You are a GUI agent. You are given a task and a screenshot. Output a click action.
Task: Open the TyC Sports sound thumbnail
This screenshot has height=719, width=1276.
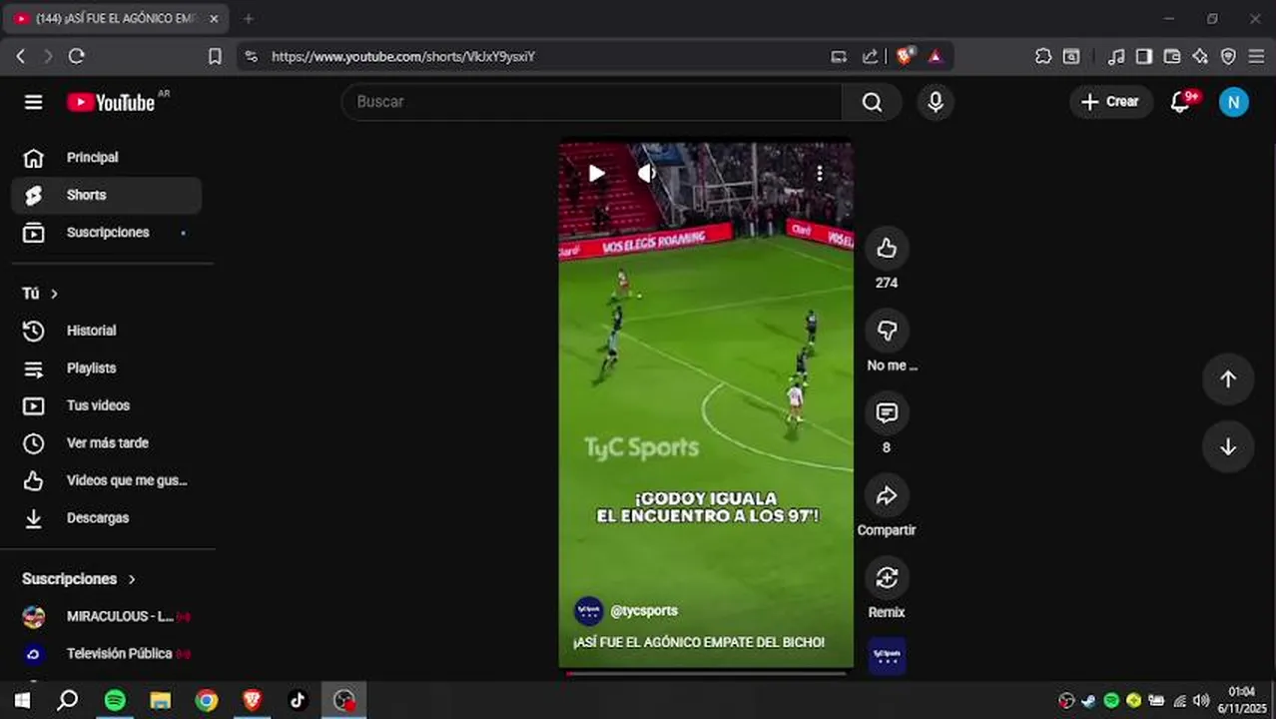point(887,656)
